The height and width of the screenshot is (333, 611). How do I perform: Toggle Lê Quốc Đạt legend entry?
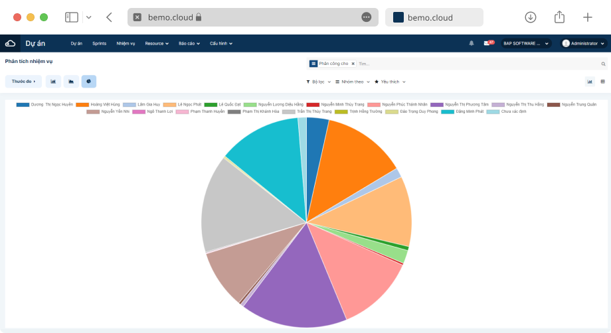pyautogui.click(x=223, y=105)
